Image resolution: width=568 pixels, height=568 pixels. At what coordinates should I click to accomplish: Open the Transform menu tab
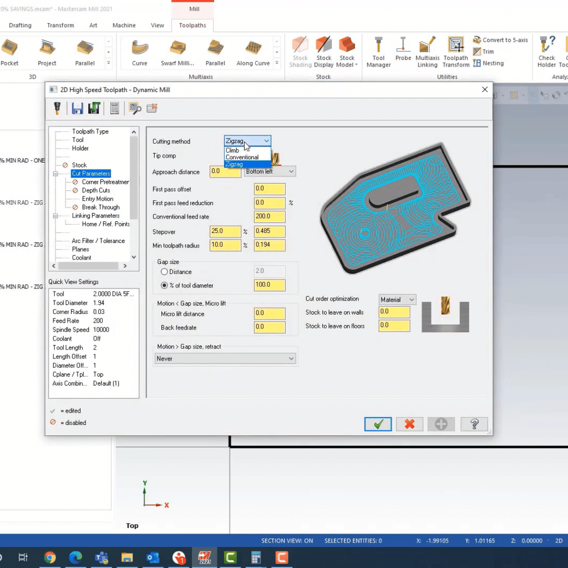point(60,25)
